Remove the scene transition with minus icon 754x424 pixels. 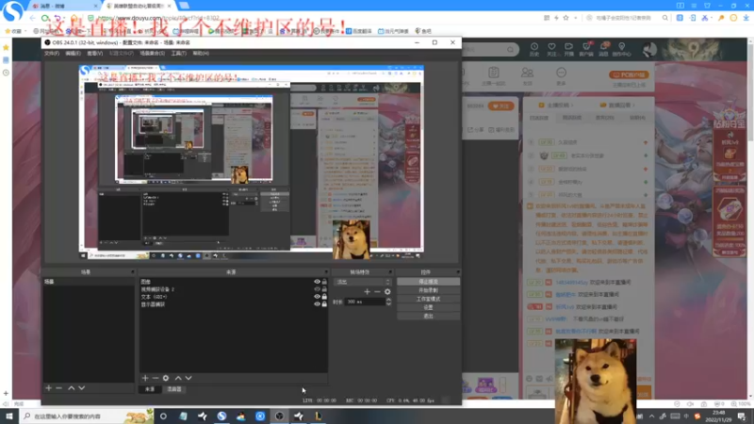378,292
